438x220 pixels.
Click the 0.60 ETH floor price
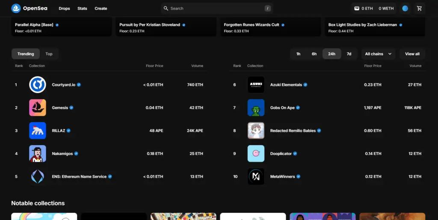point(373,130)
